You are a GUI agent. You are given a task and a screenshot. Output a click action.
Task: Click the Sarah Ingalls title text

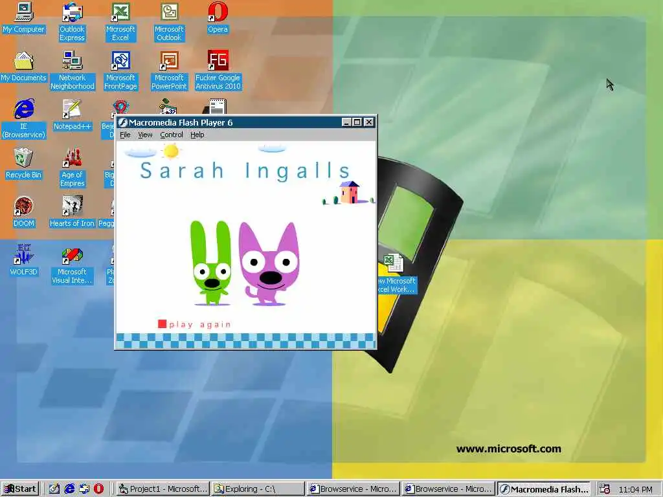point(245,171)
